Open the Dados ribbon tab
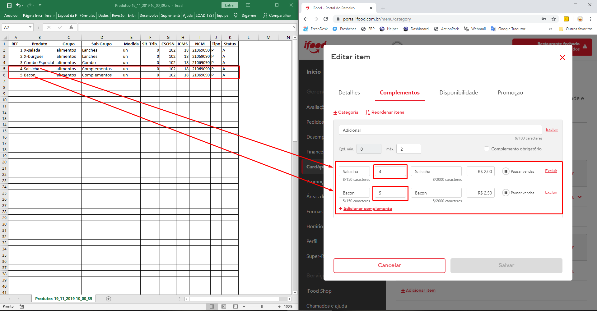Viewport: 597px width, 311px height. (103, 16)
